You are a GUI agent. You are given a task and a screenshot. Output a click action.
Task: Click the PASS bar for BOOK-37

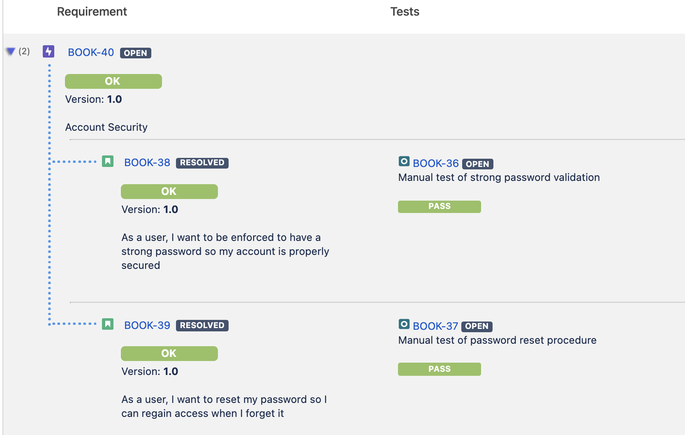440,369
